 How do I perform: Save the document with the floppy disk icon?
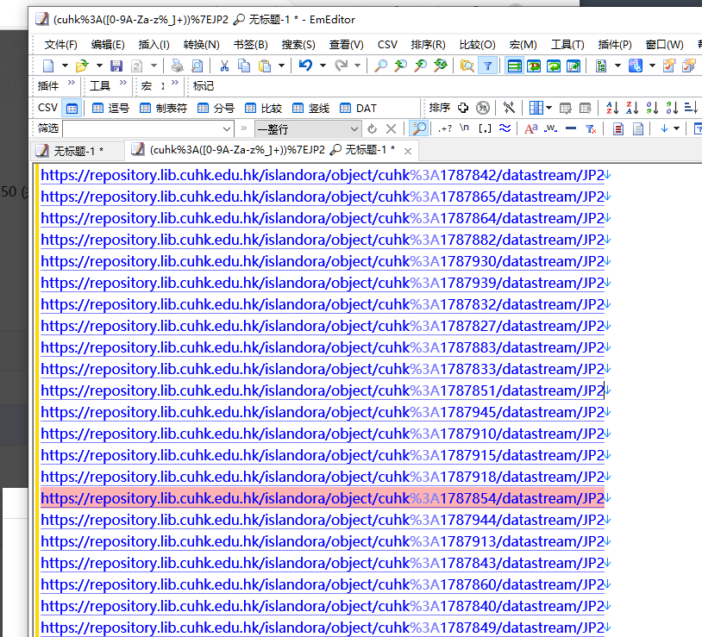click(x=116, y=66)
